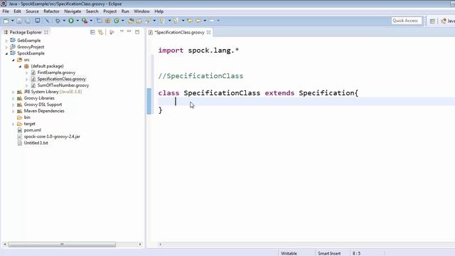Close the SpecificationClass.groovy editor tab

coord(208,32)
